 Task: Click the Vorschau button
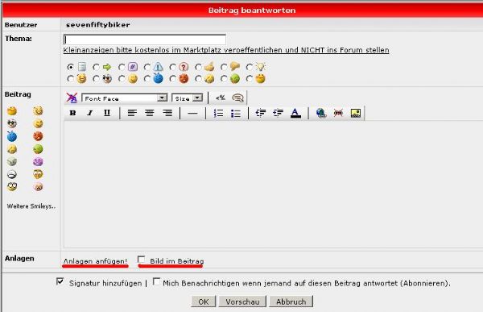[x=242, y=302]
